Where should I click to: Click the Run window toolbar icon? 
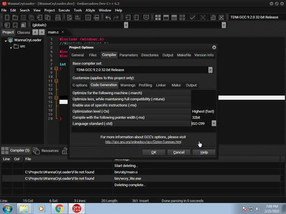click(166, 17)
